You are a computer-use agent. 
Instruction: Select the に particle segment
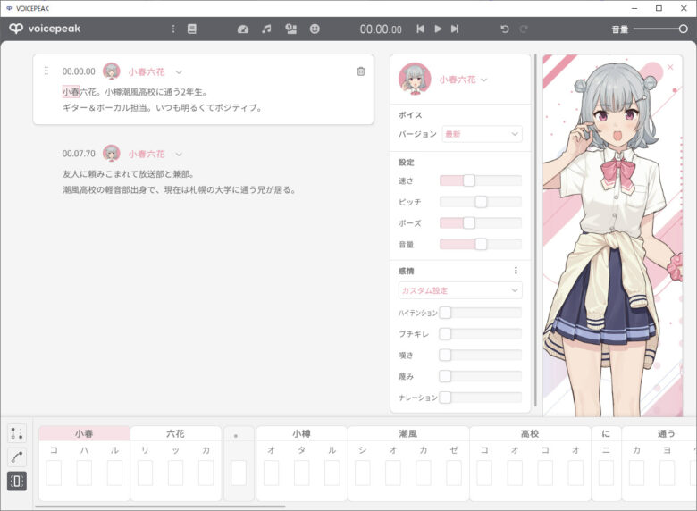coord(606,433)
